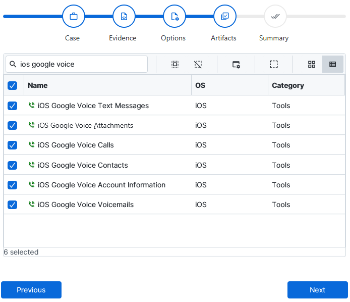Image resolution: width=350 pixels, height=302 pixels.
Task: Click the Options step label
Action: point(173,38)
